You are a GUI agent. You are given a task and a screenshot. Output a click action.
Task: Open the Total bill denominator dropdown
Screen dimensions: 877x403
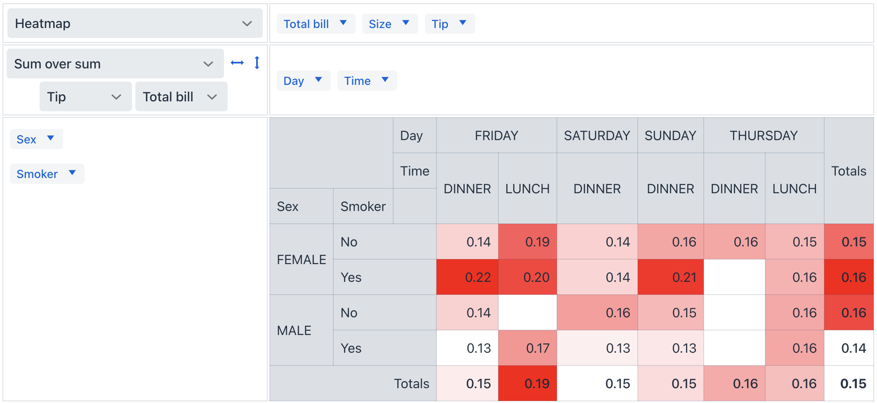pos(181,96)
